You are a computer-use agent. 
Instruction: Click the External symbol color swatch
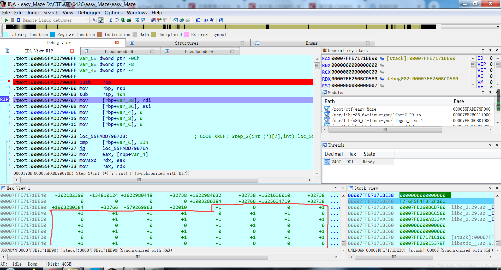(x=187, y=34)
